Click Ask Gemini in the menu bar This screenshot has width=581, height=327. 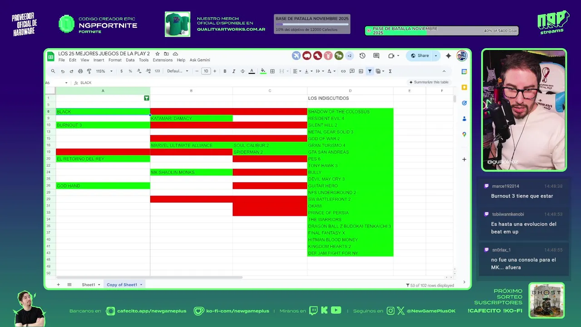(200, 60)
